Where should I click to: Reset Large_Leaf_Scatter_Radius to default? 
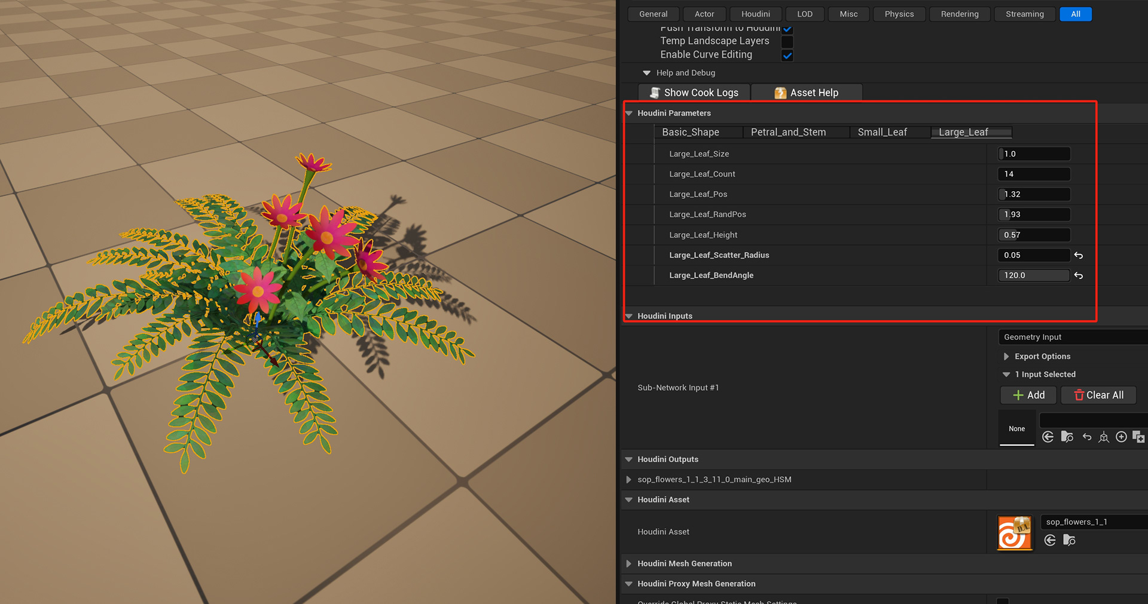click(x=1079, y=255)
